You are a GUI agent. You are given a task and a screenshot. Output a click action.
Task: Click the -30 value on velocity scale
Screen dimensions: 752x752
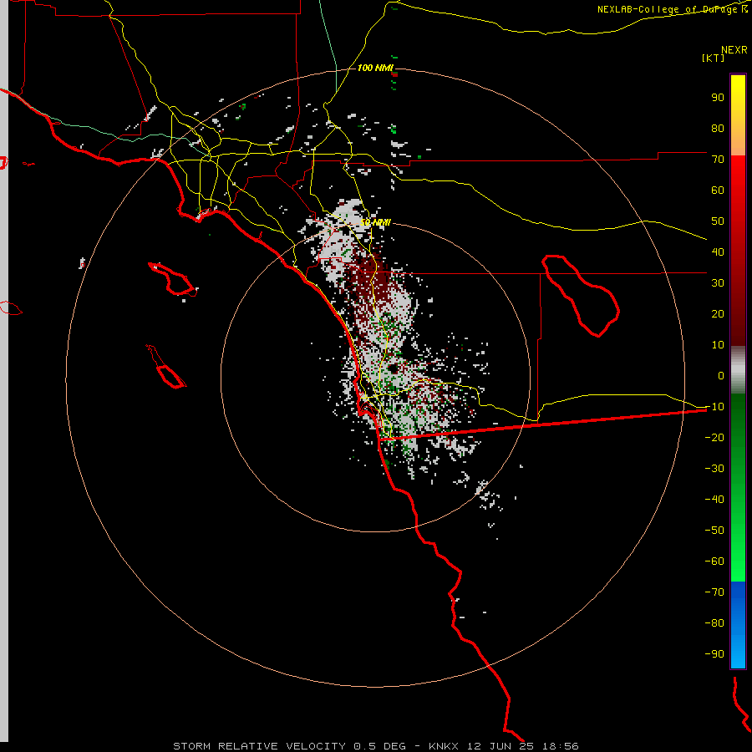coord(714,469)
